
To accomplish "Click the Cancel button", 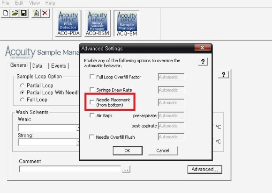I will click(163, 150).
